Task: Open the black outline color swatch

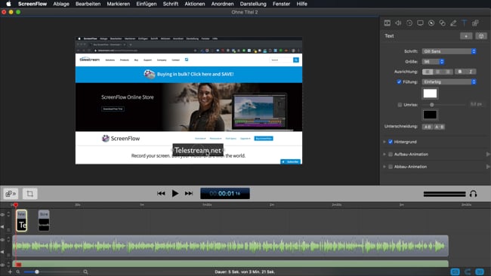Action: (x=430, y=115)
